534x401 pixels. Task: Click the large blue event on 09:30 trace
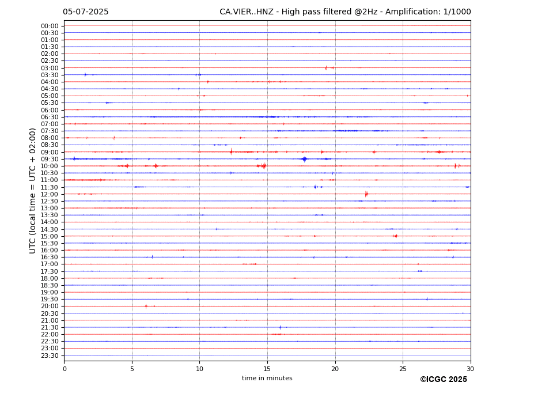pyautogui.click(x=305, y=159)
